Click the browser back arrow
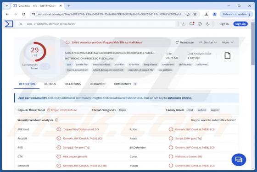Viewport: 257px width, 172px height. (7, 14)
